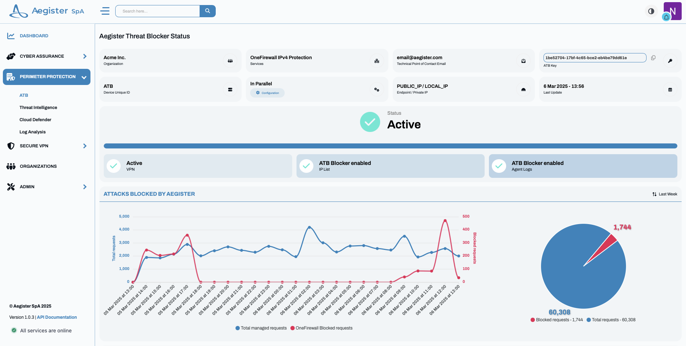The width and height of the screenshot is (686, 346).
Task: Select the ATB Key input field
Action: pyautogui.click(x=594, y=57)
